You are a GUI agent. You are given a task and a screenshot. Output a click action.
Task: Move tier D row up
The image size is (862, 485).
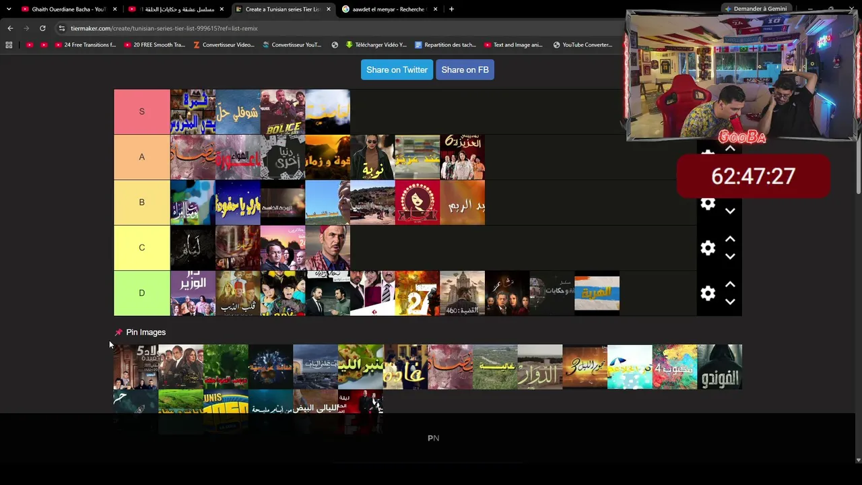click(x=730, y=284)
